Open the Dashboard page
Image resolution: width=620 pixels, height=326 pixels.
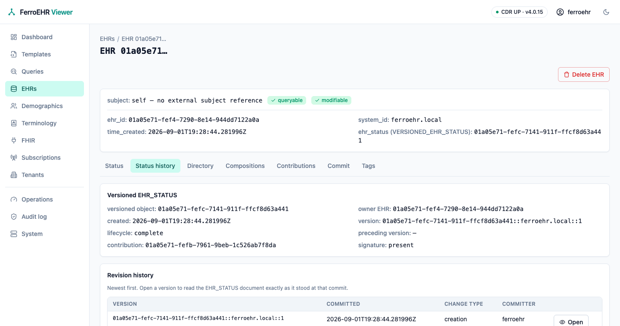(x=44, y=37)
